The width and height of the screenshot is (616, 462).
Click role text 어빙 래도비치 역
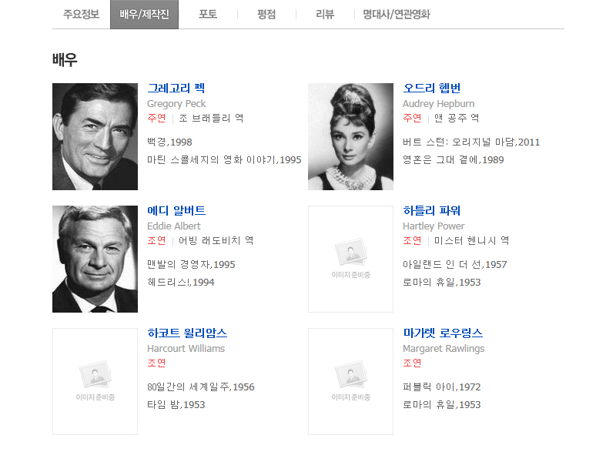[216, 241]
